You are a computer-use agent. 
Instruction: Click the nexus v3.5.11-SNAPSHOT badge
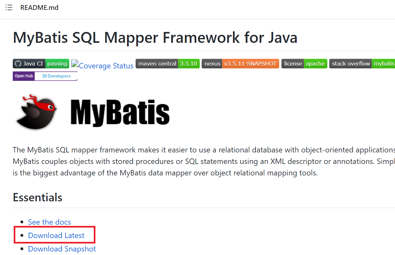[240, 64]
